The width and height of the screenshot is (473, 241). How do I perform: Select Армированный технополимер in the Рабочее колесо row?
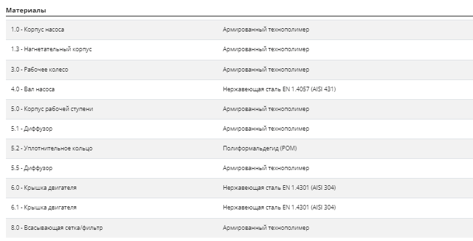266,70
